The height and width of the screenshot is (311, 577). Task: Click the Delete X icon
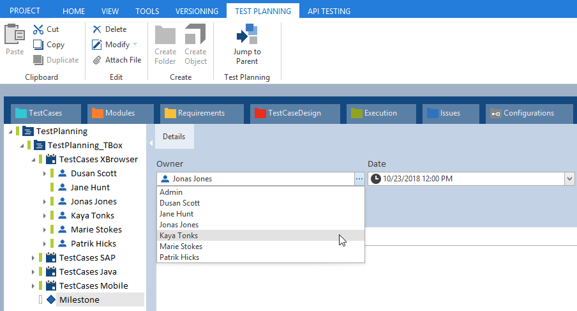tap(97, 29)
